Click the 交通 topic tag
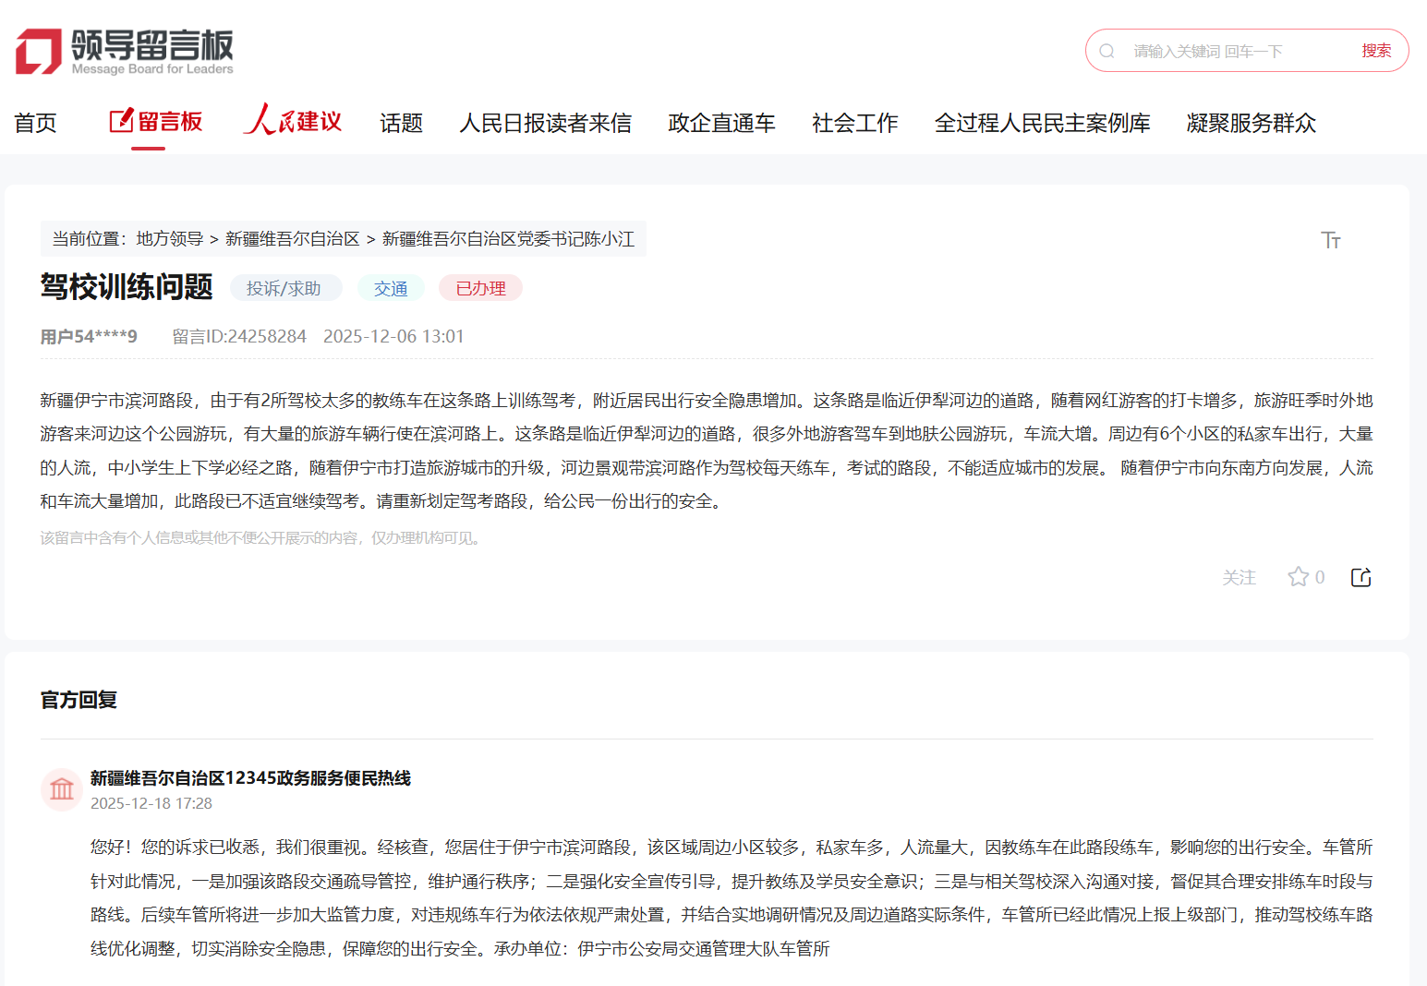 click(391, 288)
